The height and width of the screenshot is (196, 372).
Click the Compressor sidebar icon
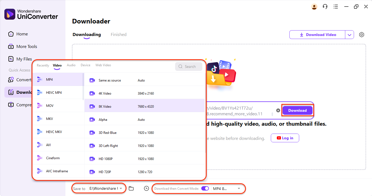pos(11,105)
